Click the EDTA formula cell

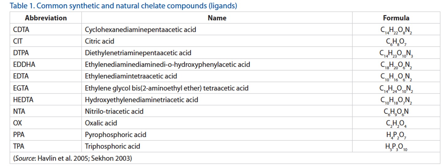point(396,77)
